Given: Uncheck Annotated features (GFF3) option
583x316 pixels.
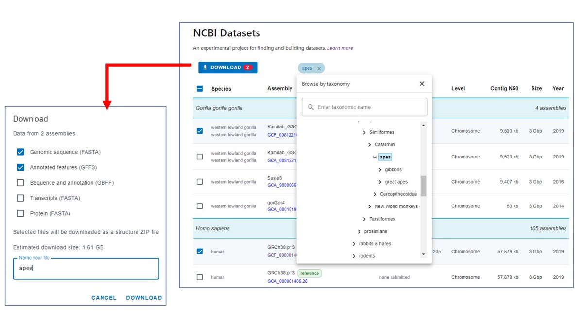Looking at the screenshot, I should [x=20, y=167].
